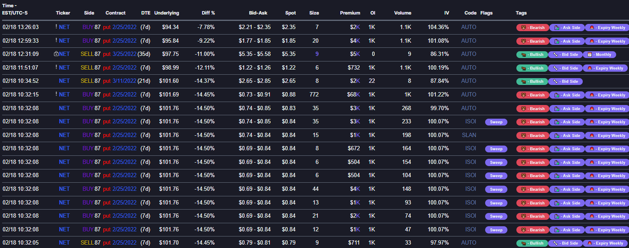Click the Underlying column header
This screenshot has width=629, height=248.
pos(166,12)
